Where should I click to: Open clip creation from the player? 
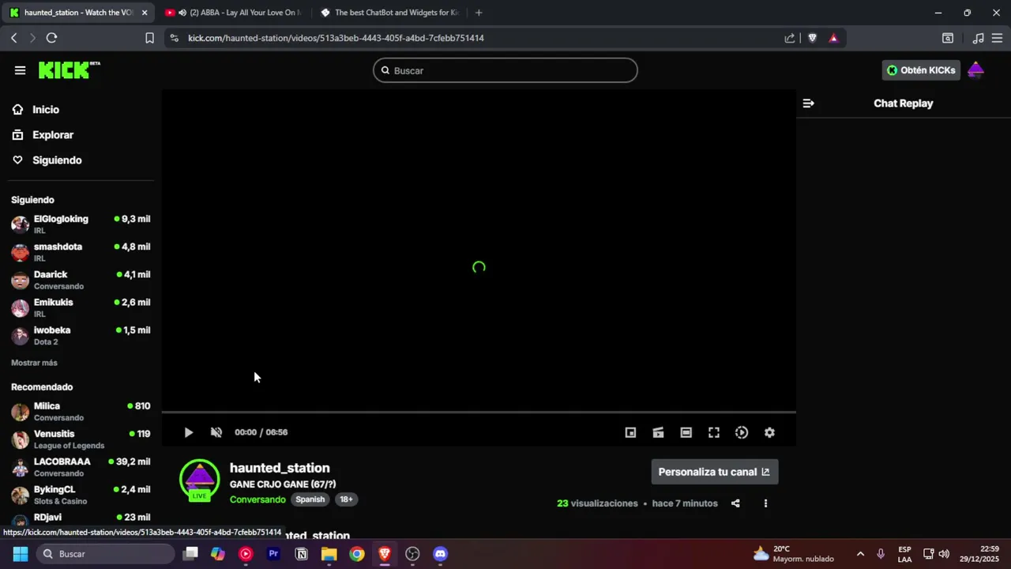tap(658, 432)
